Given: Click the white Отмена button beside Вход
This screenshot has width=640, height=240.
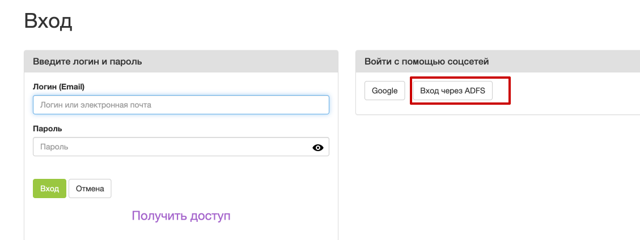Looking at the screenshot, I should 90,188.
